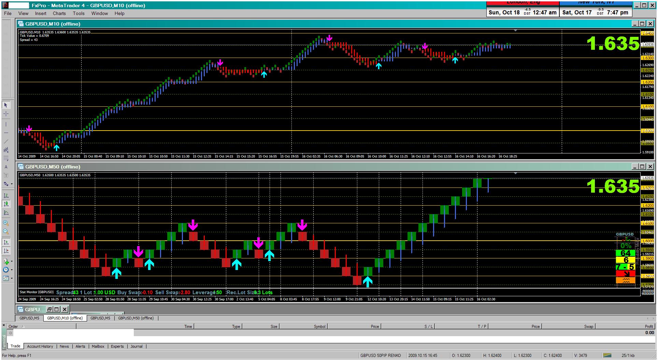Click the Indicators list icon
The width and height of the screenshot is (658, 360).
click(x=6, y=261)
